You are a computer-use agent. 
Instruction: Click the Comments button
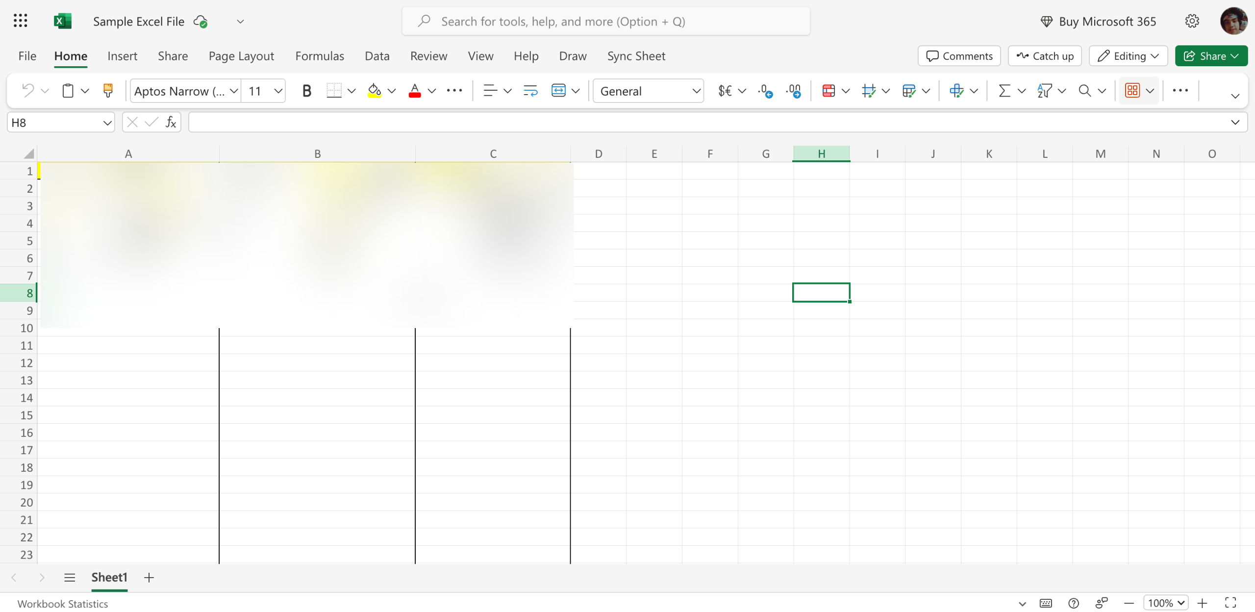point(959,56)
